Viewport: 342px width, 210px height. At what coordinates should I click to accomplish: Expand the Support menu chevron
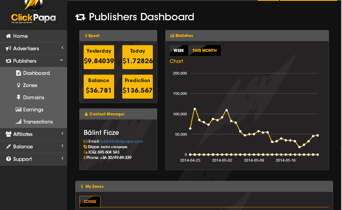point(62,158)
